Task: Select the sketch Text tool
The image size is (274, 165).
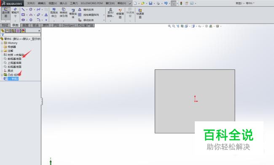Action: coord(46,15)
